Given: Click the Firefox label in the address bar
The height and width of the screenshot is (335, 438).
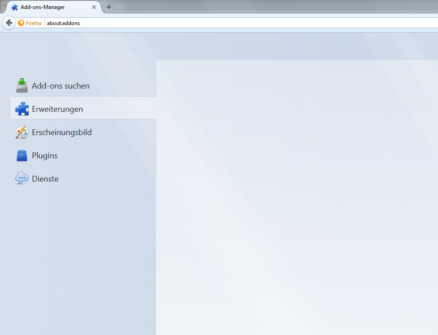Looking at the screenshot, I should tap(34, 23).
